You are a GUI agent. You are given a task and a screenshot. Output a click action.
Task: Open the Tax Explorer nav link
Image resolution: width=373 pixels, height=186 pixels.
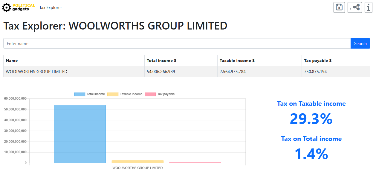[x=51, y=7]
